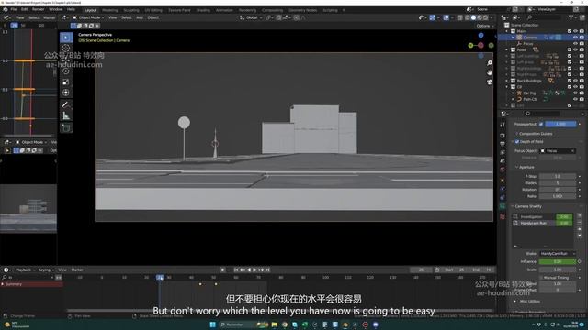Open the Object properties tab icon
The height and width of the screenshot is (330, 588).
click(503, 181)
